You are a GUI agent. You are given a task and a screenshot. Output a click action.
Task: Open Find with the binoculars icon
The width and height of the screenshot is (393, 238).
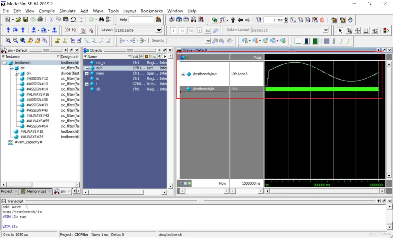[101, 20]
